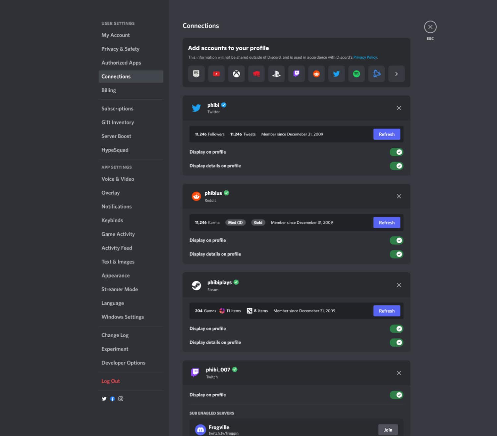This screenshot has width=497, height=436.
Task: Click the Twitter bird logo beside phibi
Action: (x=196, y=108)
